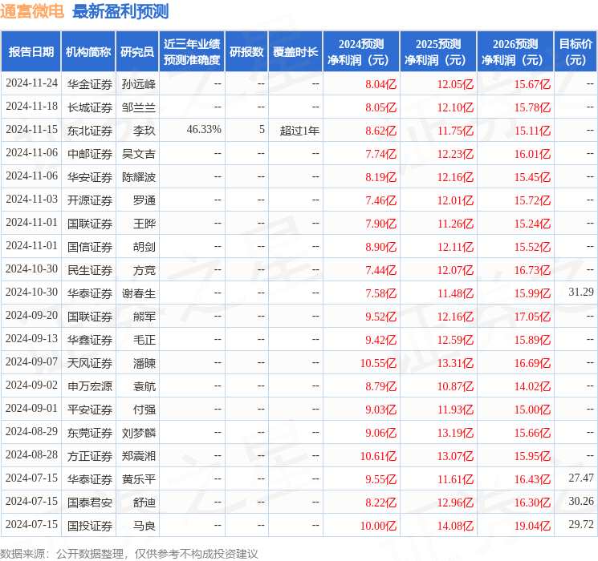
Task: Click analyst name 陈耀波
Action: (x=138, y=177)
